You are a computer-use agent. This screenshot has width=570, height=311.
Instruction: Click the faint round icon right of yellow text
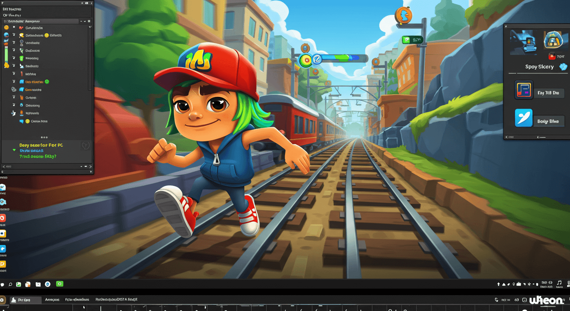point(85,145)
